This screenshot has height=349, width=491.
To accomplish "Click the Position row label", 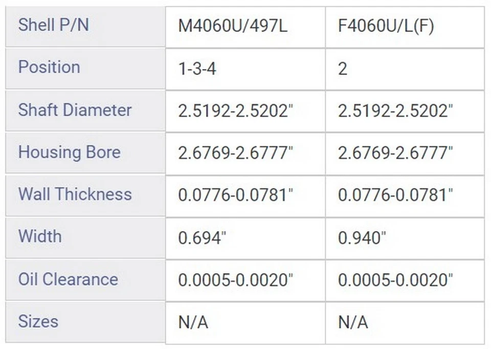I will 49,68.
